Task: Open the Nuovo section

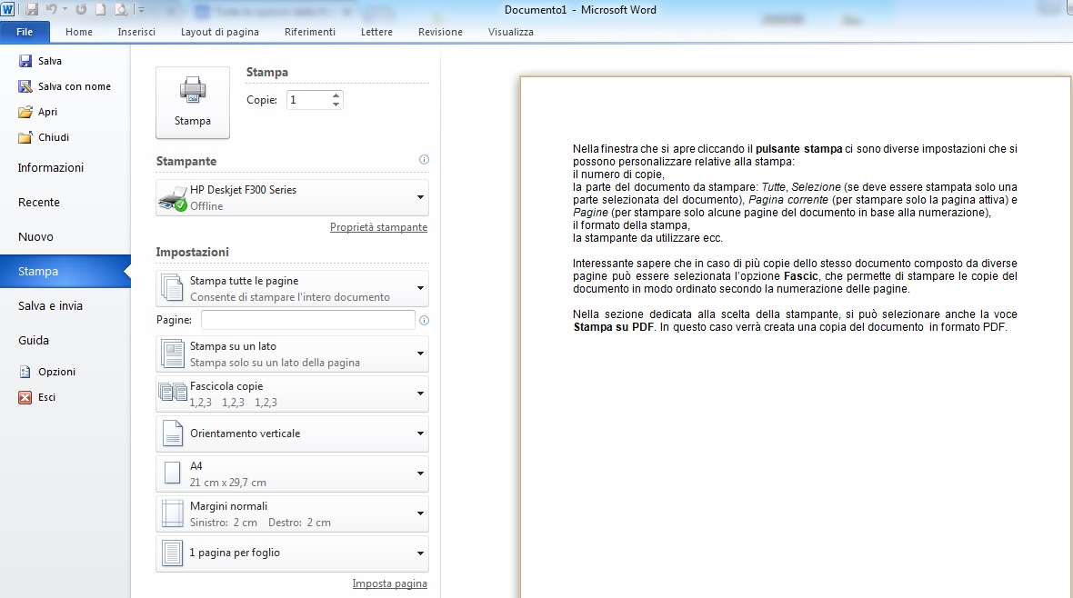Action: 35,236
